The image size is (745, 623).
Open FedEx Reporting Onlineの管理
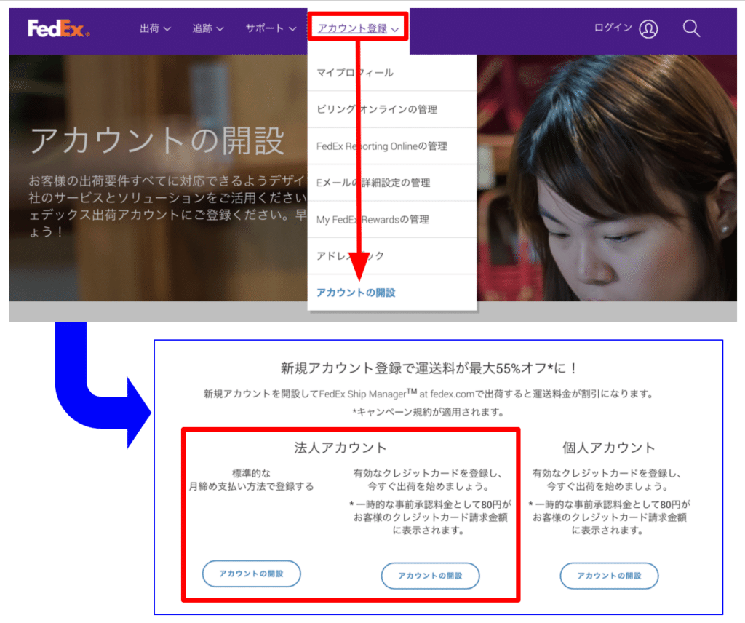click(x=392, y=146)
